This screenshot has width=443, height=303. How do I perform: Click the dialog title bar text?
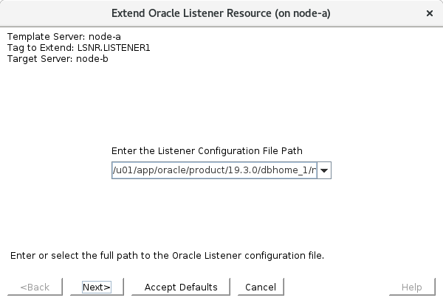[x=221, y=13]
